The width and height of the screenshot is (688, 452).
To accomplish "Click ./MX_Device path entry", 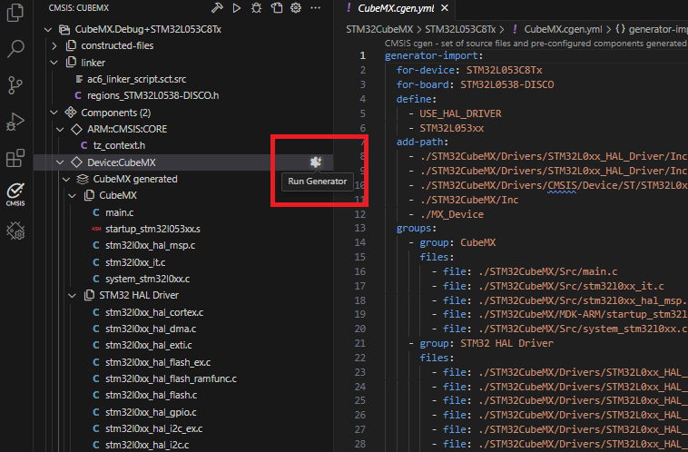I will point(451,214).
